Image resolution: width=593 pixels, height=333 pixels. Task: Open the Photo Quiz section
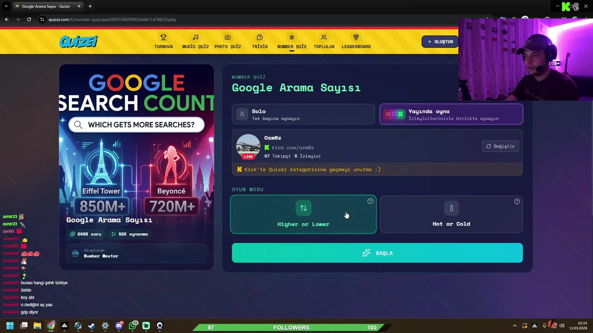click(x=227, y=41)
